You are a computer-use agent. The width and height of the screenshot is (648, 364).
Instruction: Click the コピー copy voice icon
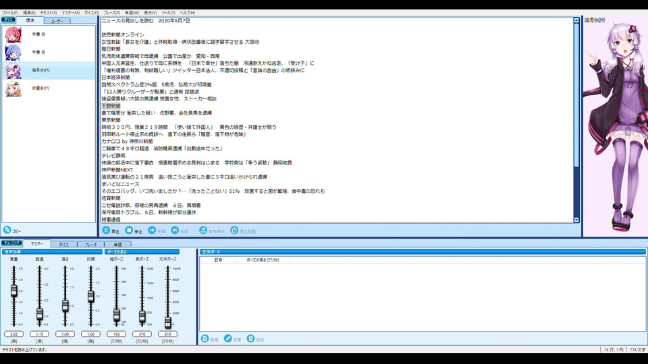click(7, 231)
